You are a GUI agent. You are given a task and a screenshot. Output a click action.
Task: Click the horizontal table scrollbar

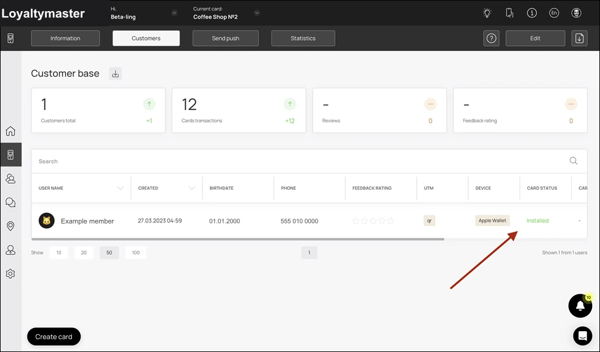238,239
